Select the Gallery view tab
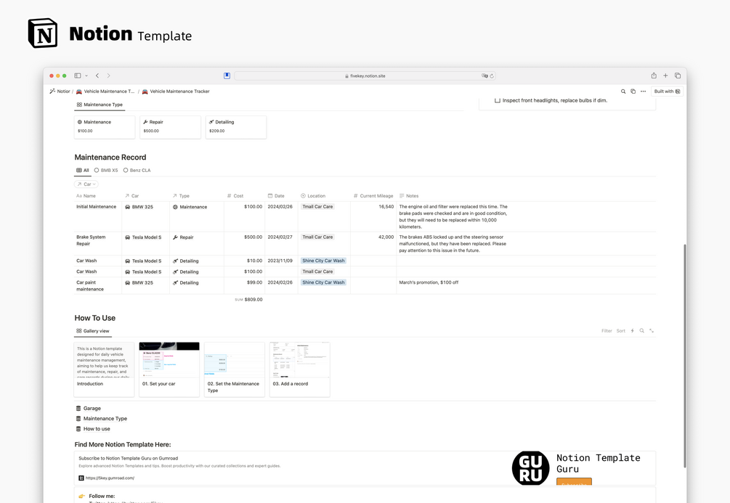The image size is (730, 503). 93,331
